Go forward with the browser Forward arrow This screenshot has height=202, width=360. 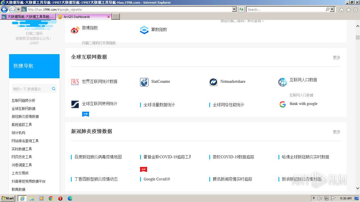(x=12, y=9)
